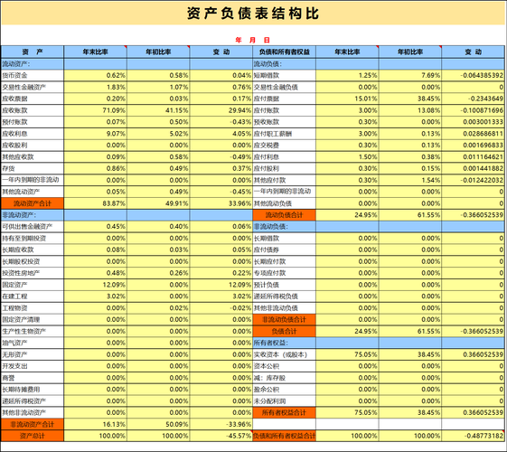507x452 pixels.
Task: Select the 资产 column header cell
Action: [x=33, y=52]
